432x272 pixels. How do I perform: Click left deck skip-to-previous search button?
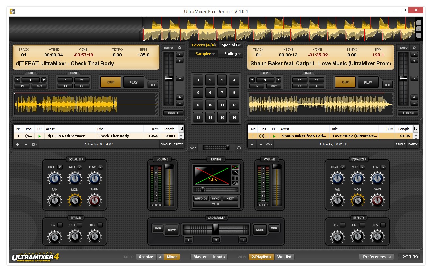click(65, 80)
